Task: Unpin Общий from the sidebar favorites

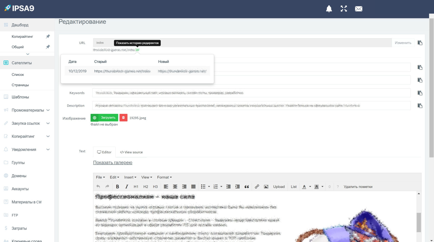Action: click(48, 47)
